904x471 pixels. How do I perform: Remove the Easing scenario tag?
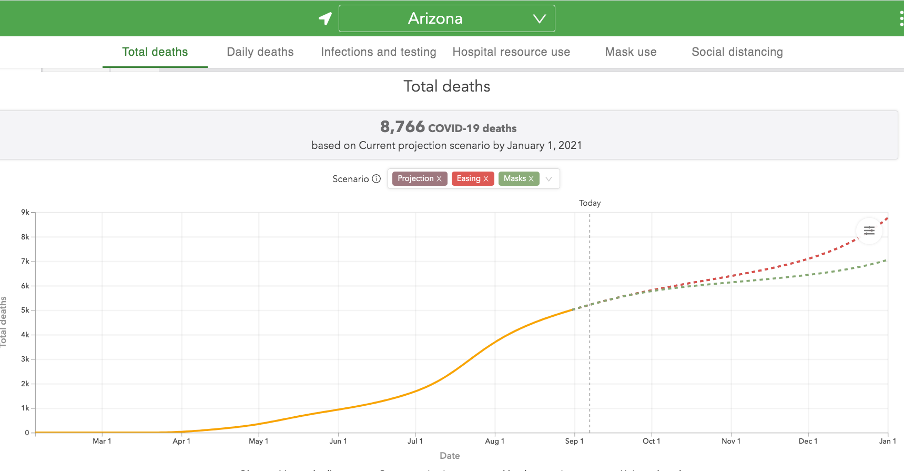486,179
